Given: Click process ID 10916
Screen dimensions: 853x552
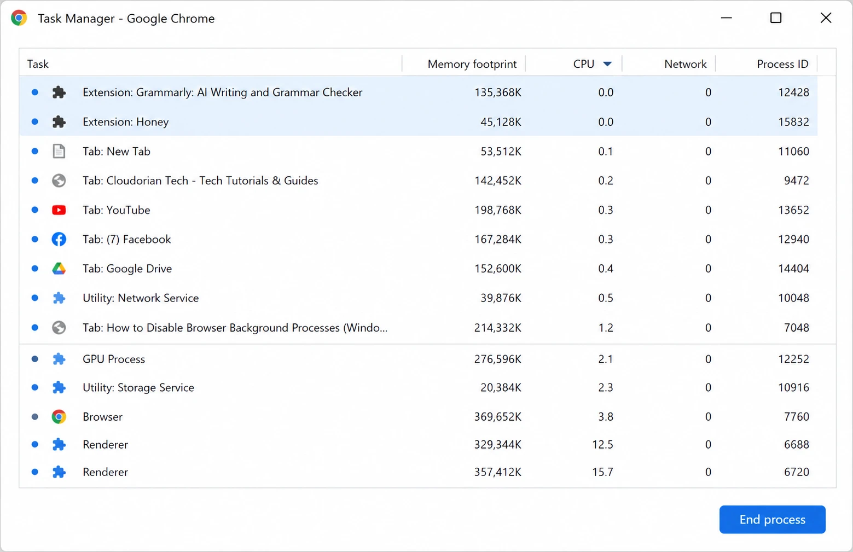Looking at the screenshot, I should point(793,387).
